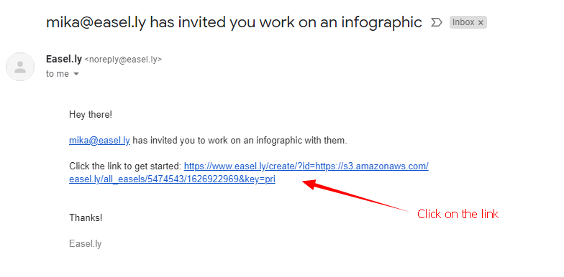
Task: Click the "Hey there!" greeting text
Action: 91,115
